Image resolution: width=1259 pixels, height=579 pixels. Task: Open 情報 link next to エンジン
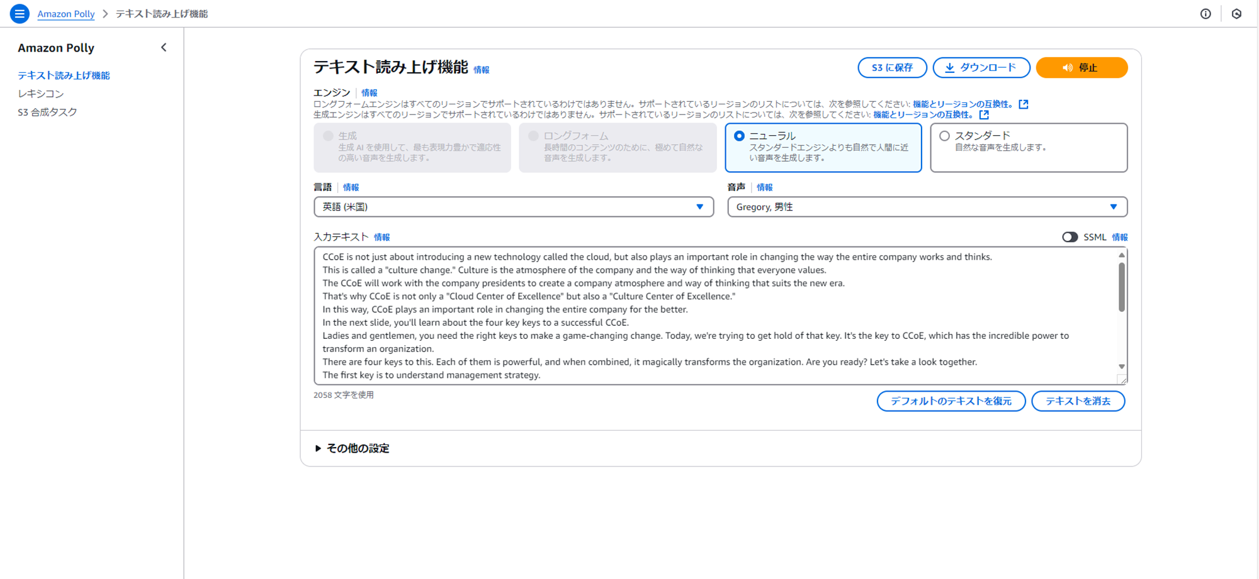click(370, 93)
